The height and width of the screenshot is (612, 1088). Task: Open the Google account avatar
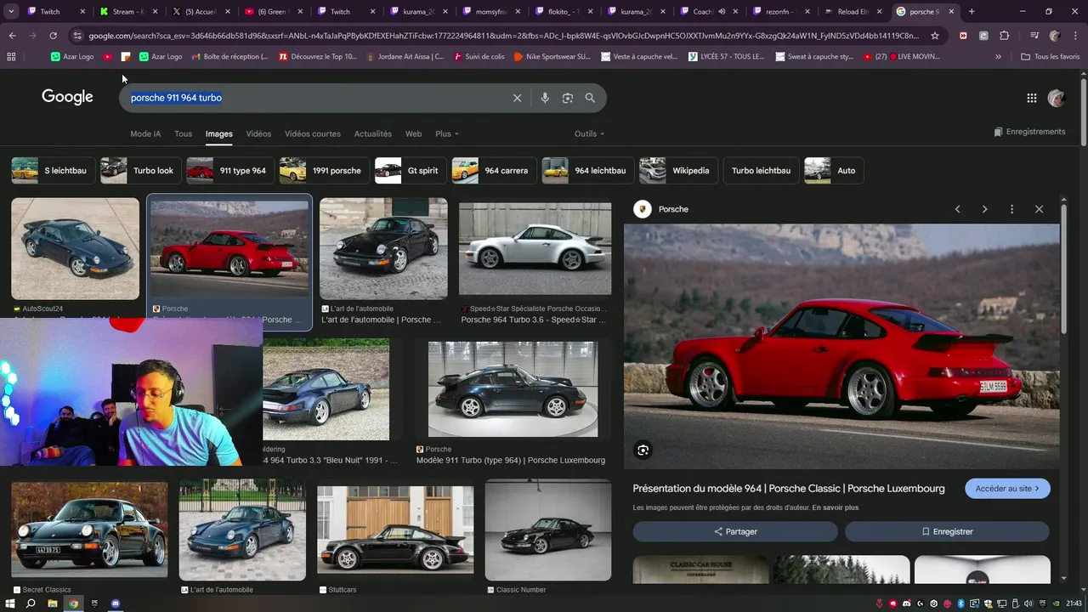pyautogui.click(x=1057, y=98)
